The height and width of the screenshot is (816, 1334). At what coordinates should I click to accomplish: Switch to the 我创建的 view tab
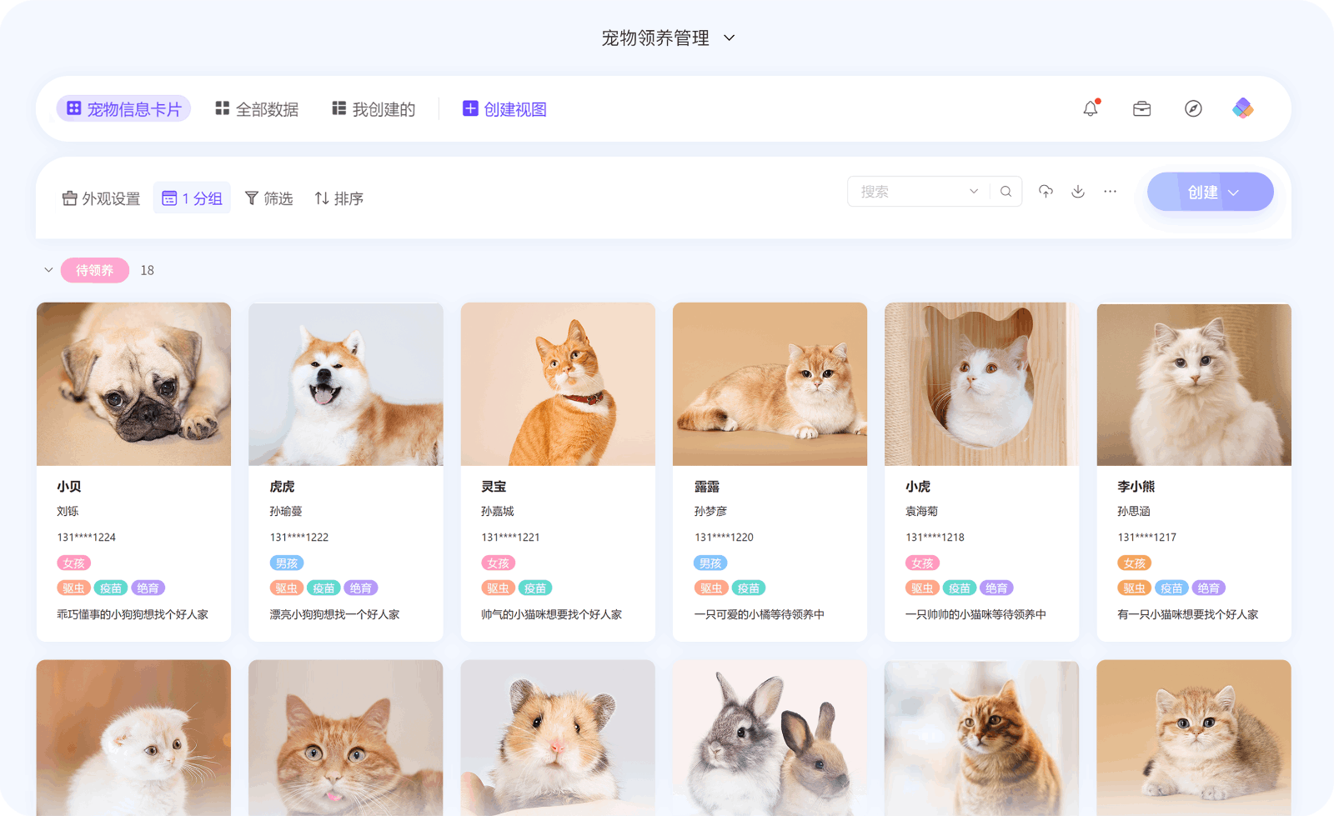(x=374, y=109)
